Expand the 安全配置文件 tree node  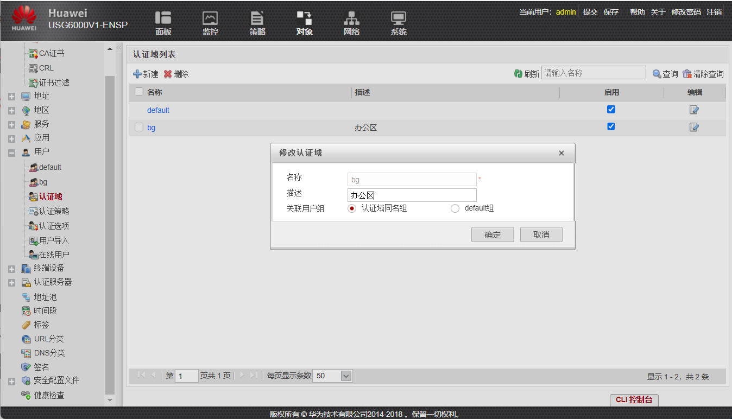tap(11, 382)
